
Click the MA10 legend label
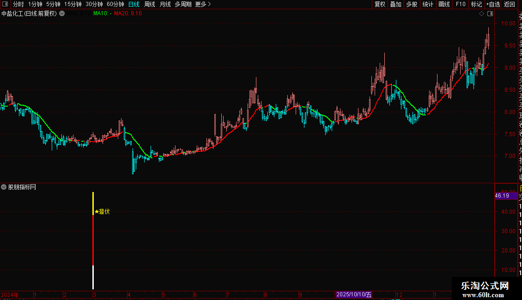pyautogui.click(x=103, y=14)
